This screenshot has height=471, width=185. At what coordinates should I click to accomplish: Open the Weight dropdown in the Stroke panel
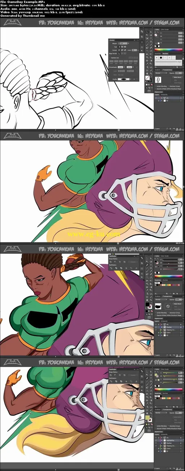point(128,43)
